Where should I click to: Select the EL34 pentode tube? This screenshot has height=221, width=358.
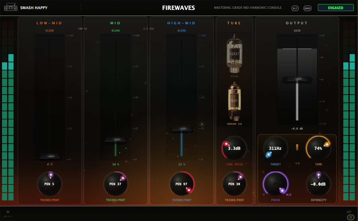(234, 101)
